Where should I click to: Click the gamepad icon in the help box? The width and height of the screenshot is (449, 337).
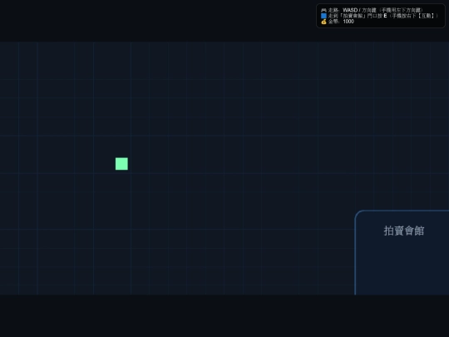[323, 10]
